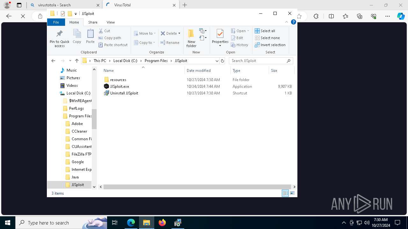Open the Delete dropdown arrow
Image resolution: width=408 pixels, height=229 pixels.
pyautogui.click(x=179, y=33)
